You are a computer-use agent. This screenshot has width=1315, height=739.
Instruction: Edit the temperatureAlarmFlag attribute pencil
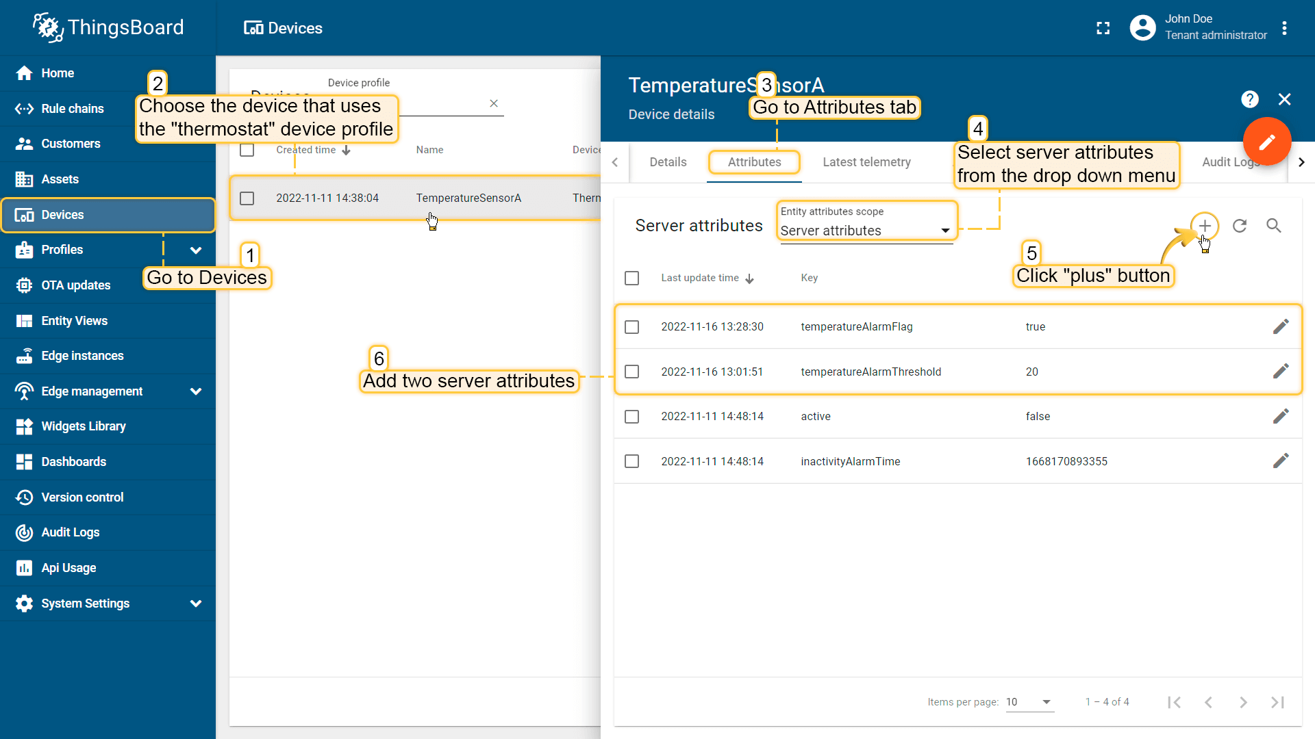[1281, 326]
